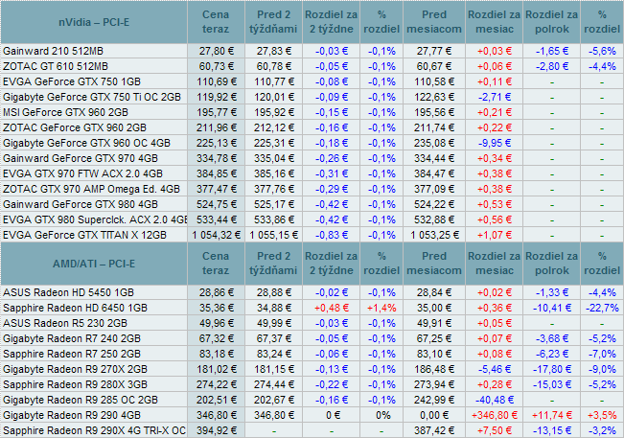624x438 pixels.
Task: Select the half-year difference '-17,80 €'
Action: point(551,369)
